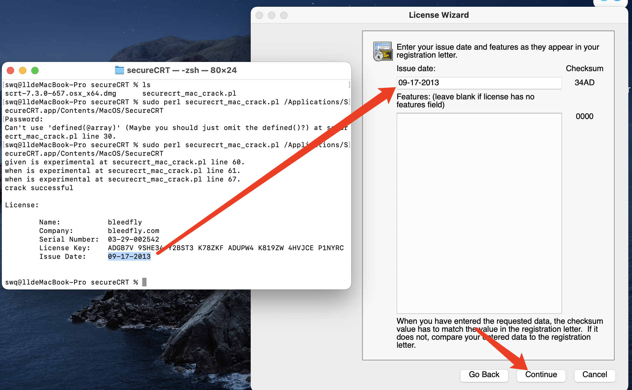The height and width of the screenshot is (390, 632).
Task: Click the Issue date input field
Action: click(x=479, y=83)
